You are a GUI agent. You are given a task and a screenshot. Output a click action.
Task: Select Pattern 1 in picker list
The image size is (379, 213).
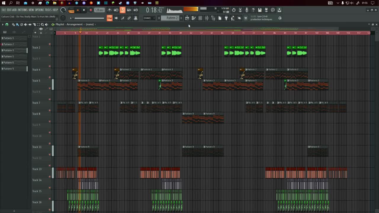click(14, 38)
